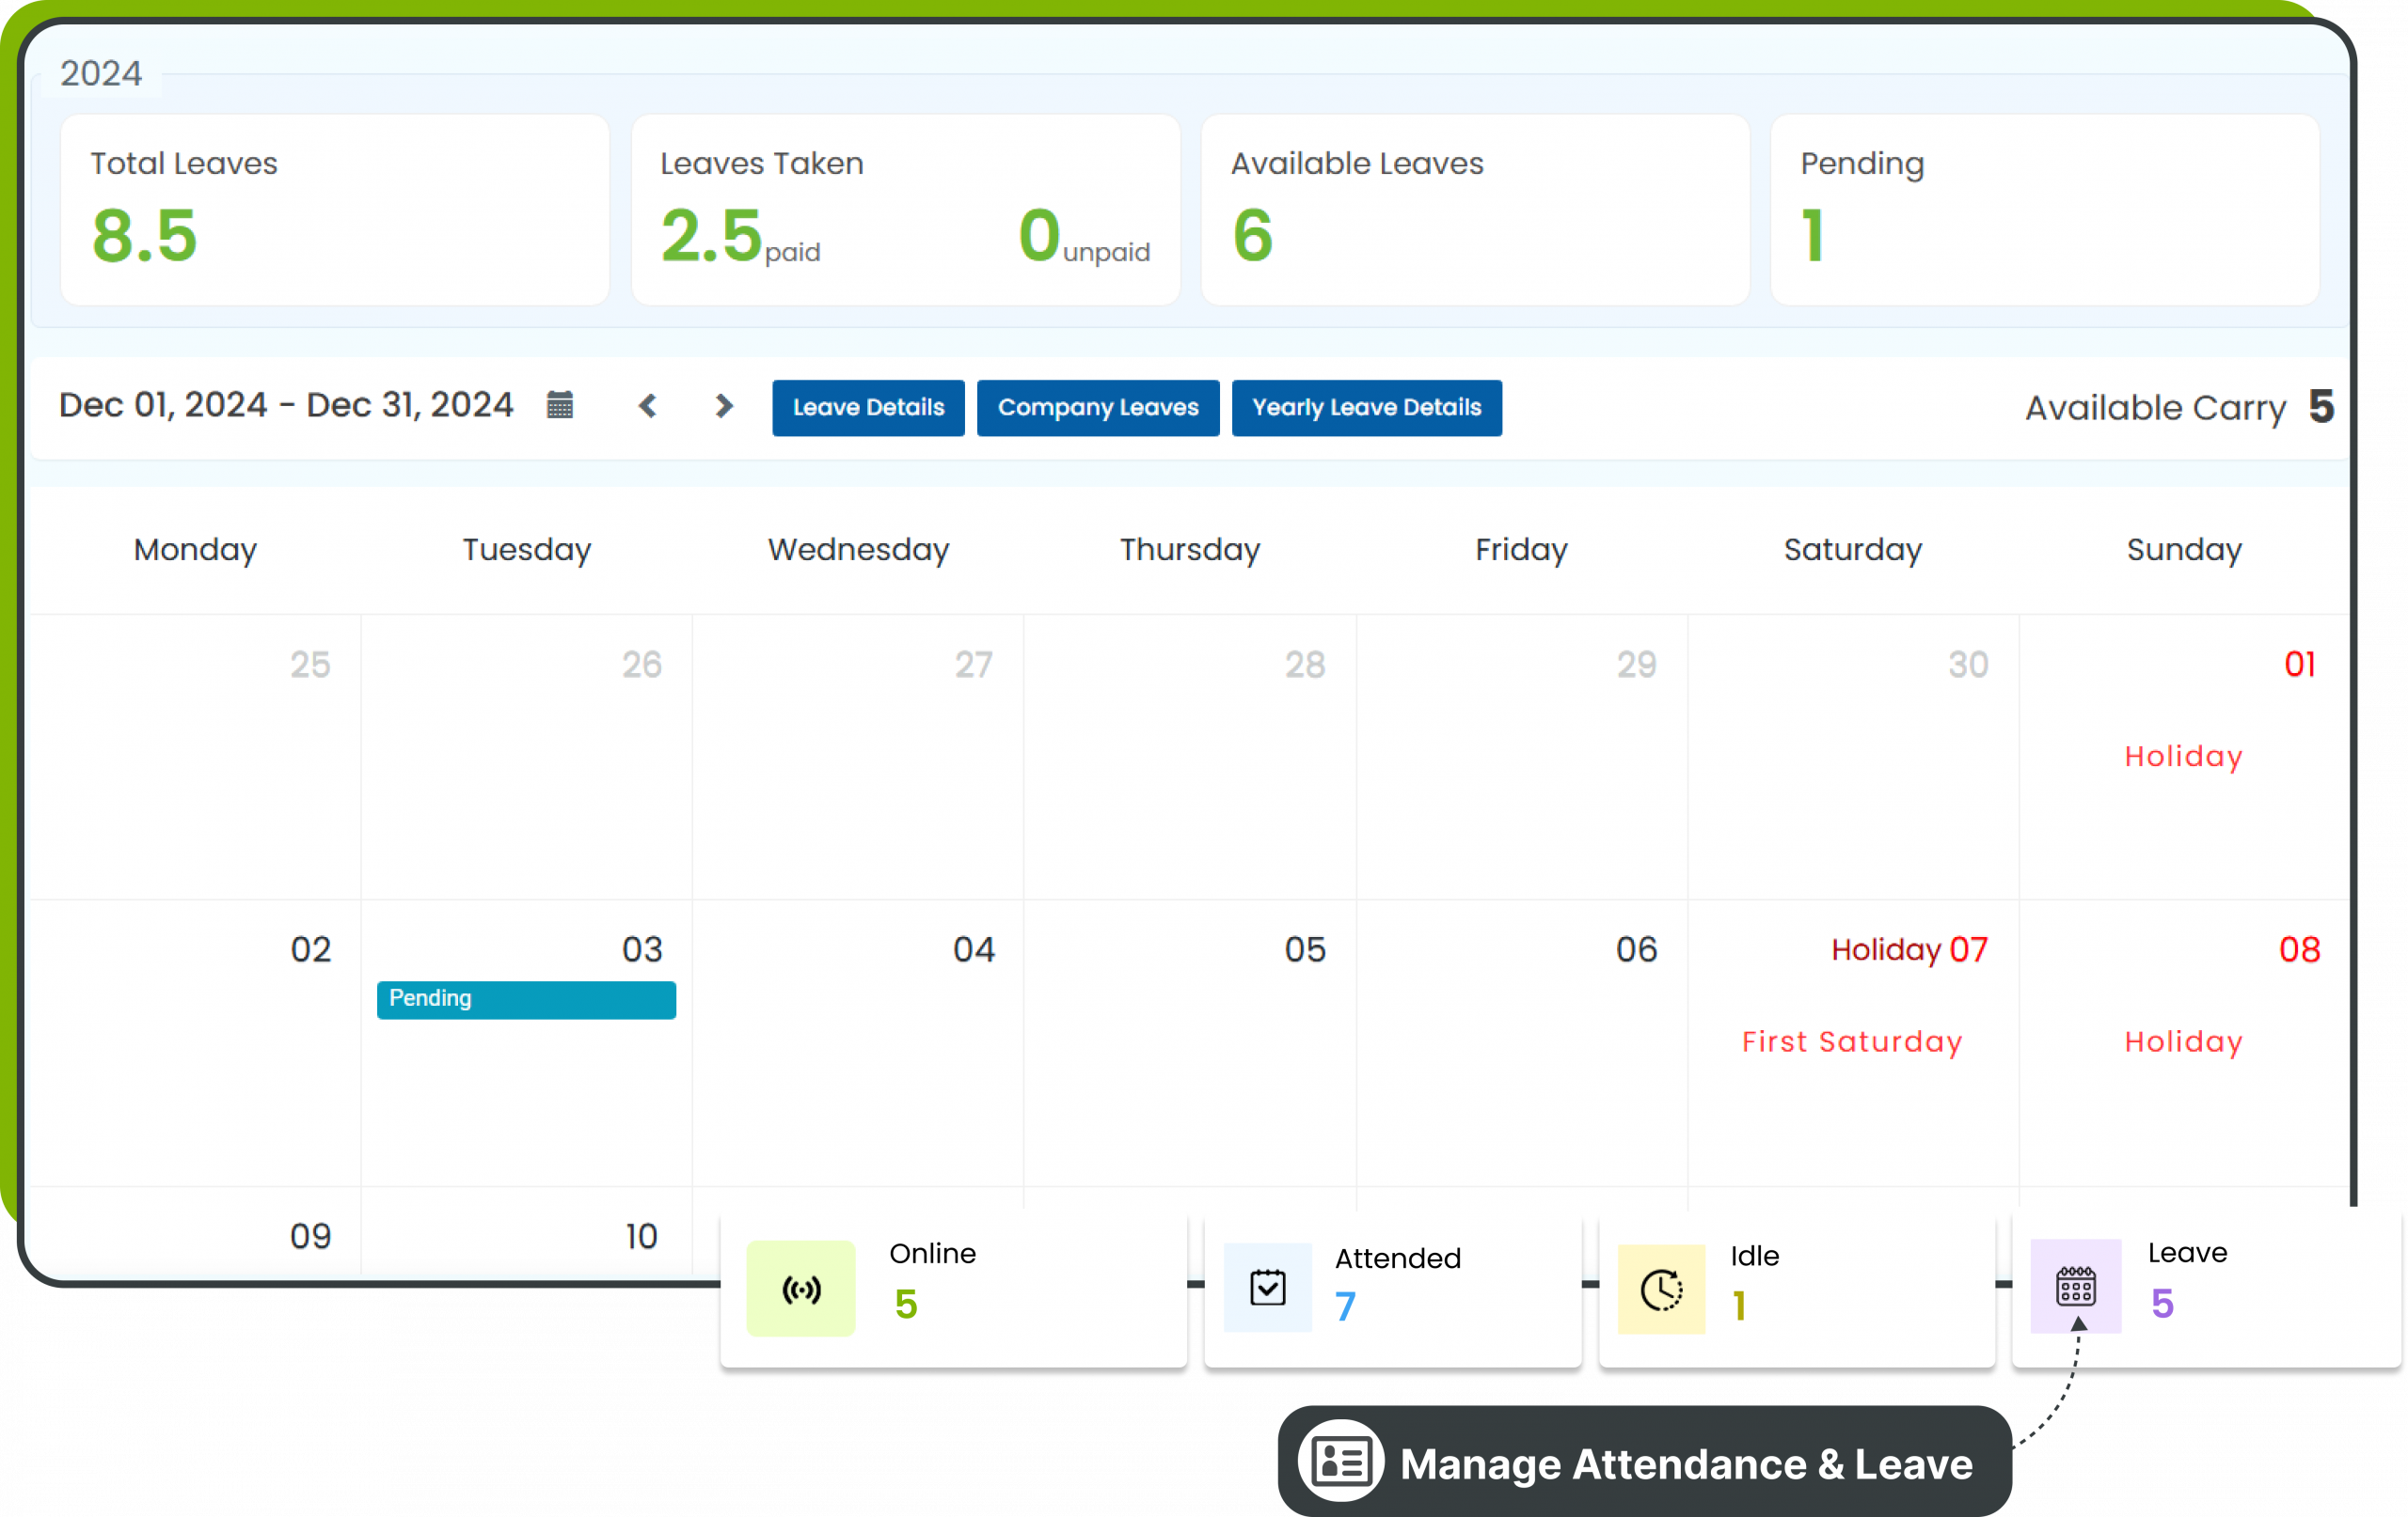2408x1517 pixels.
Task: Click the Attended calendar-check icon
Action: [x=1268, y=1287]
